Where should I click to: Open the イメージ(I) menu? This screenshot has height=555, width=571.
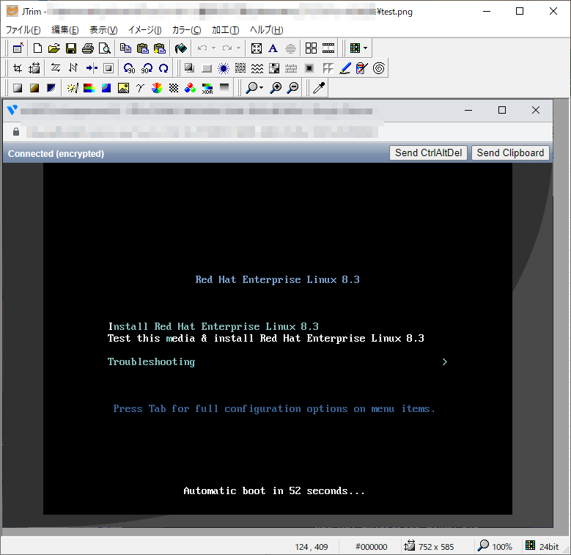click(x=144, y=30)
